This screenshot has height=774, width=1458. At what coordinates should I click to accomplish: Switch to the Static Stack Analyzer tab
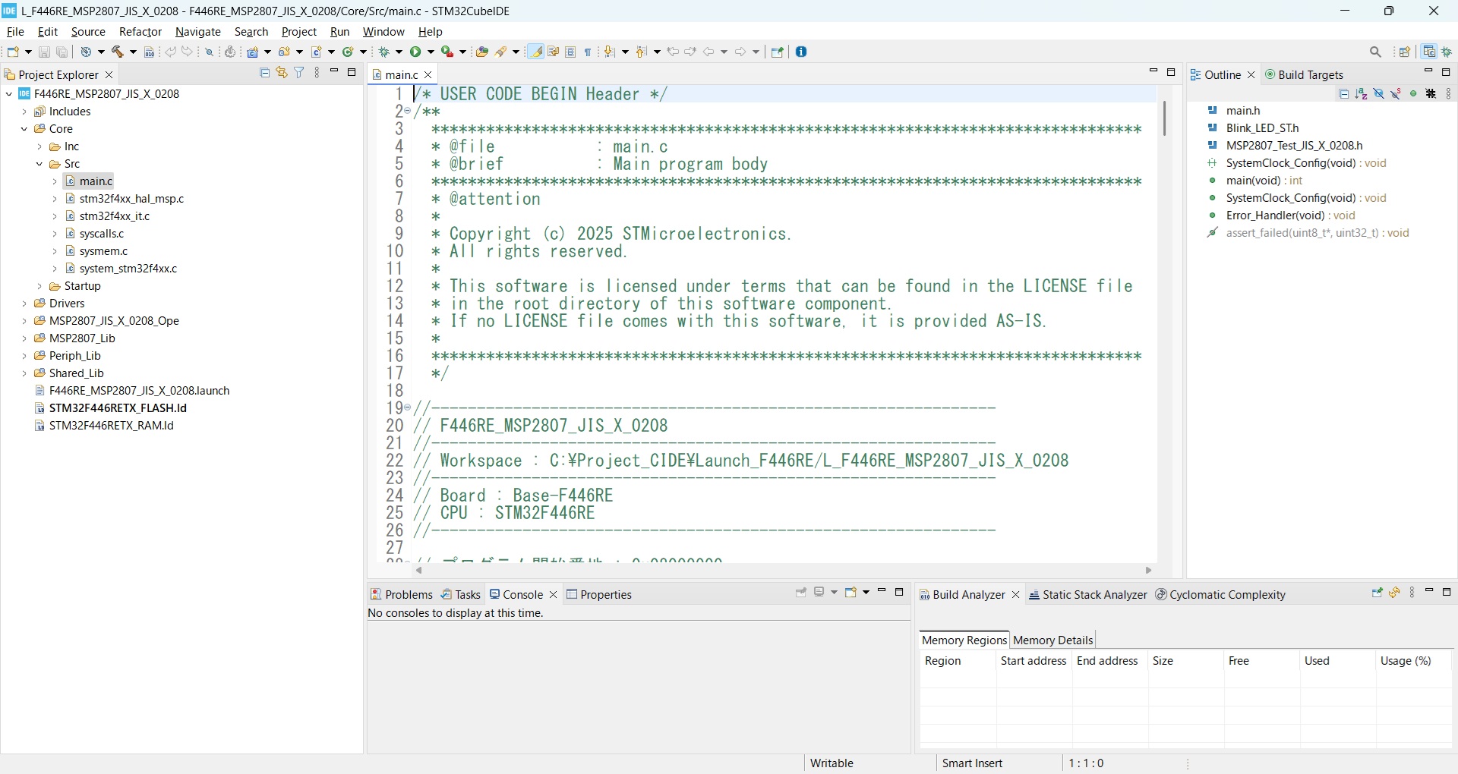[1088, 594]
